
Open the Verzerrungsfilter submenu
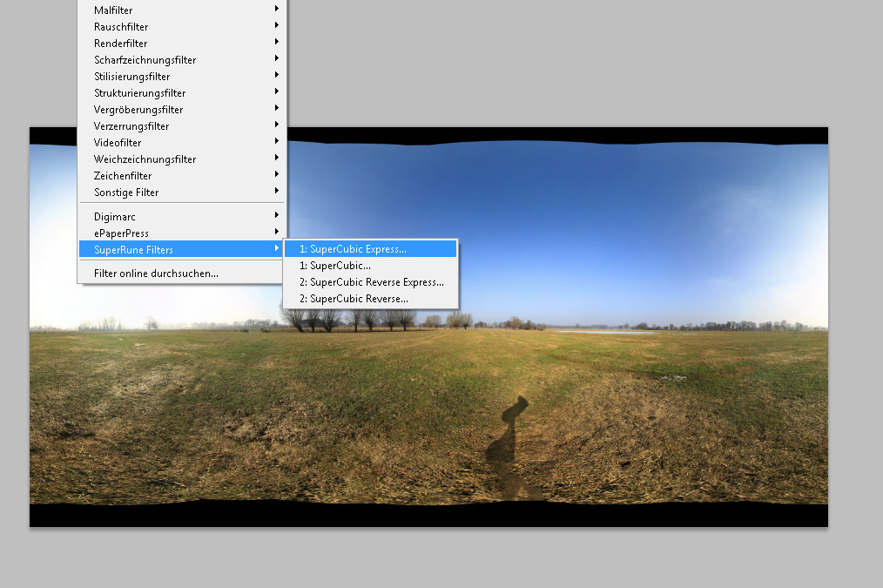coord(131,126)
